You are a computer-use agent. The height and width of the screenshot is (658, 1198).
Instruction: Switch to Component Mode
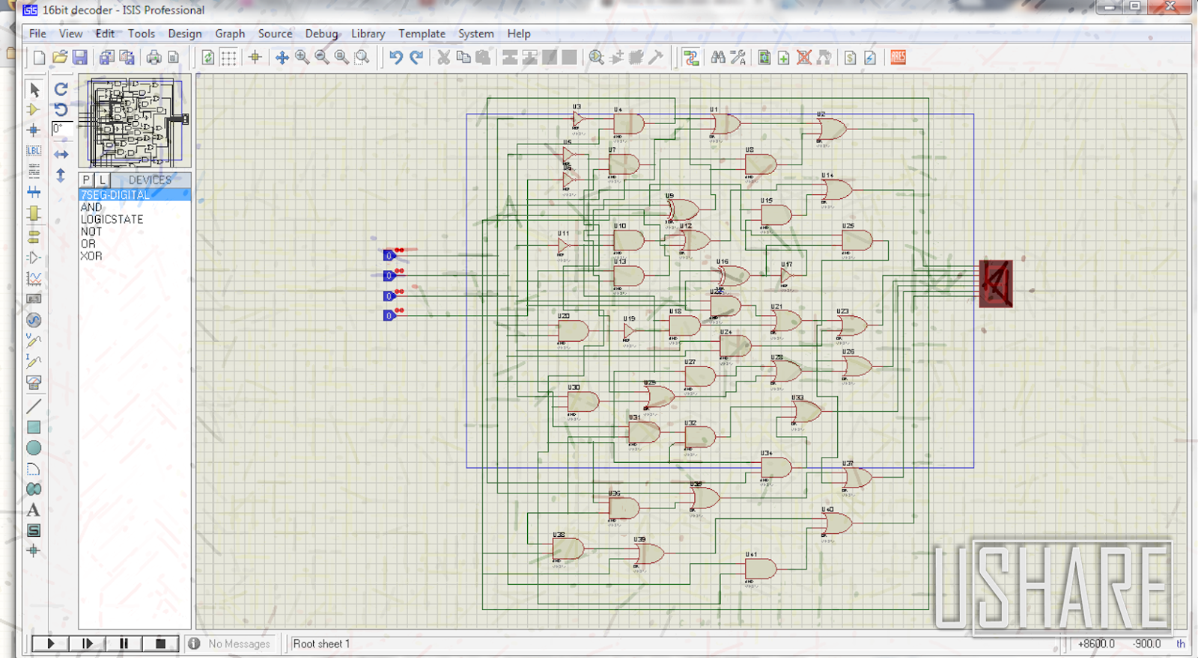[34, 110]
